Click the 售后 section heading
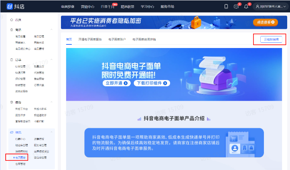The height and width of the screenshot is (170, 290). (18, 102)
